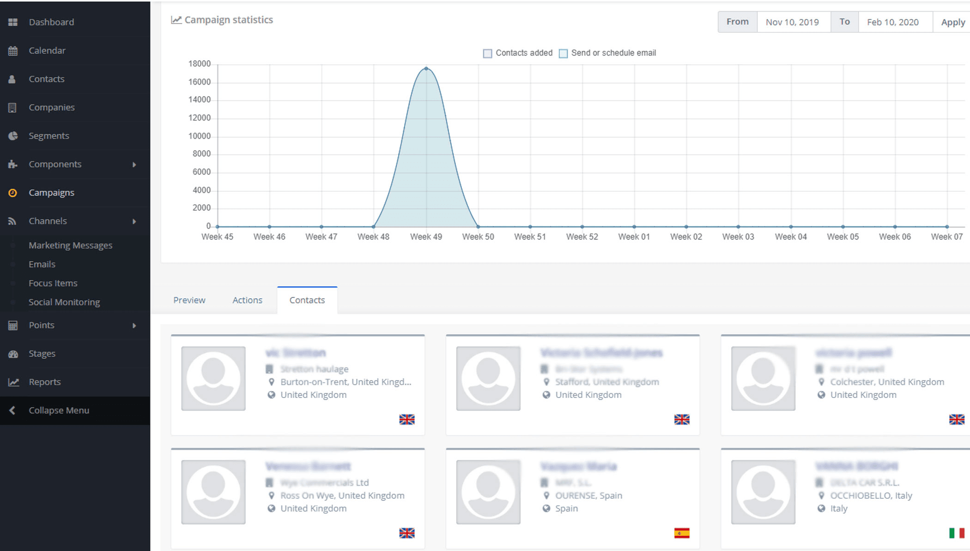Open the Emails channel link
Screen dimensions: 970x551
(x=42, y=264)
